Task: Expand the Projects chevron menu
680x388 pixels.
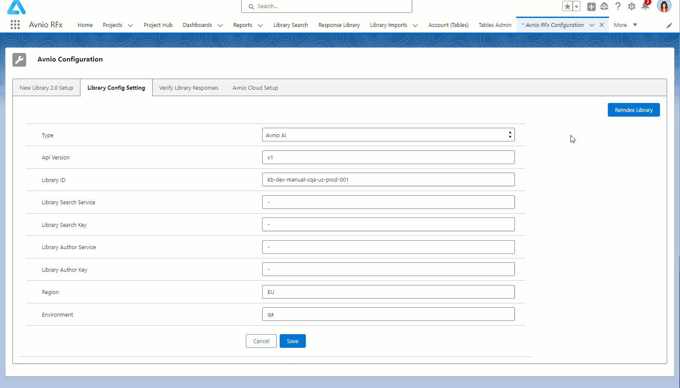Action: [x=130, y=25]
